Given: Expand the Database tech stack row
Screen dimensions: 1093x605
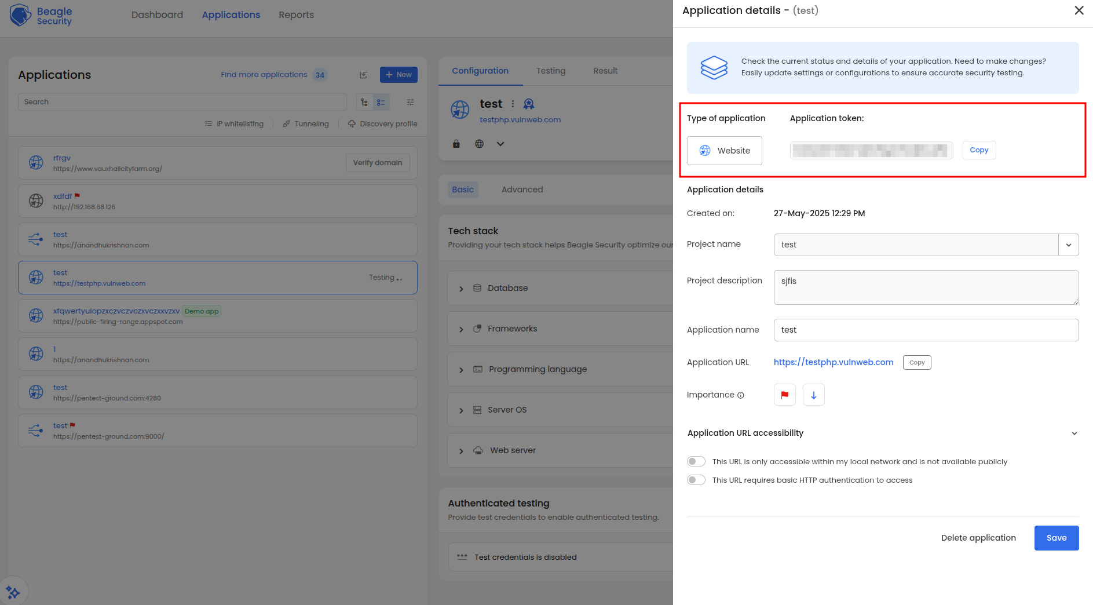Looking at the screenshot, I should pos(461,289).
